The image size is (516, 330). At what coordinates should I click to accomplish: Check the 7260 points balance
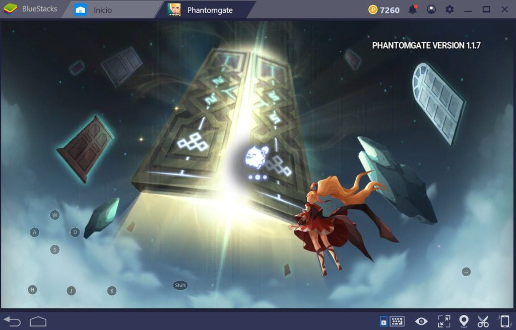[x=384, y=9]
